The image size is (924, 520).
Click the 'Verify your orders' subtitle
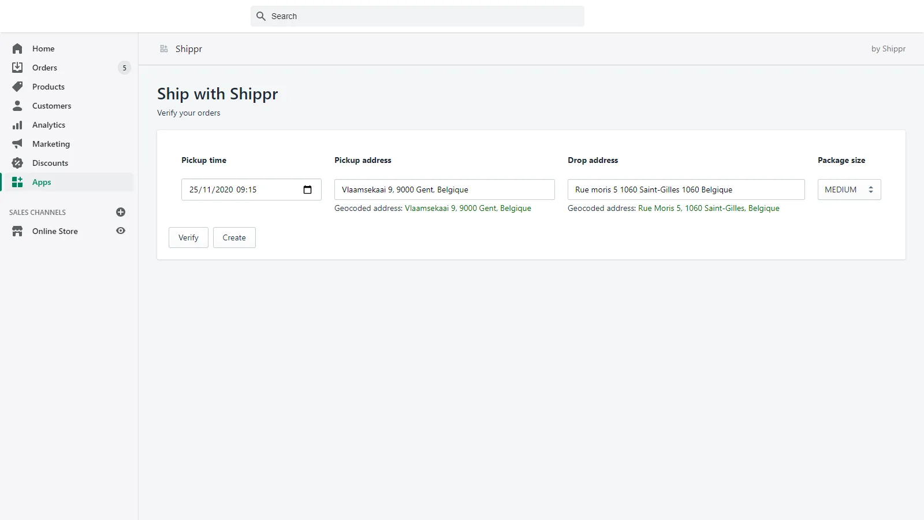coord(189,113)
